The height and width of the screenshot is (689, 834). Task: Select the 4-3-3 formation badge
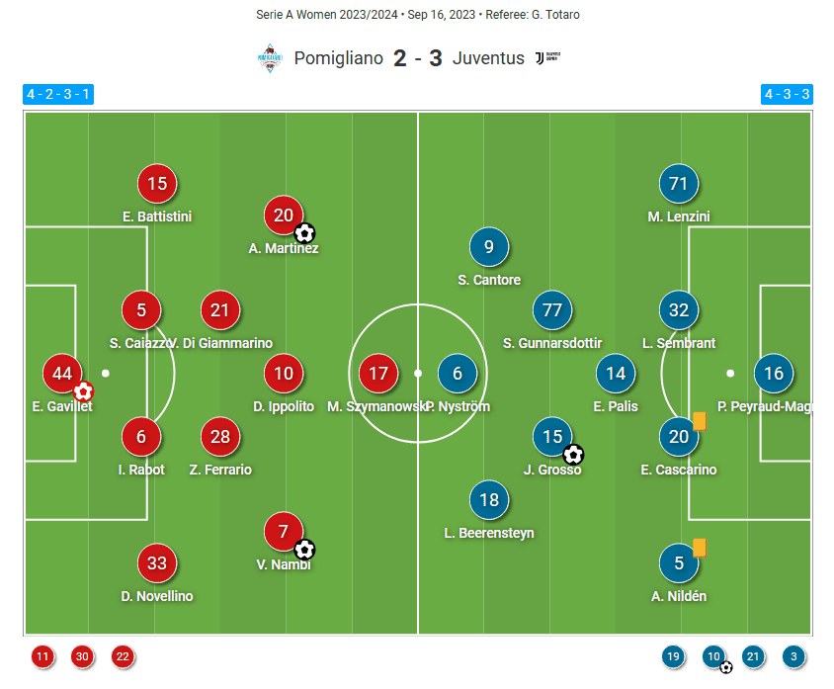point(786,95)
